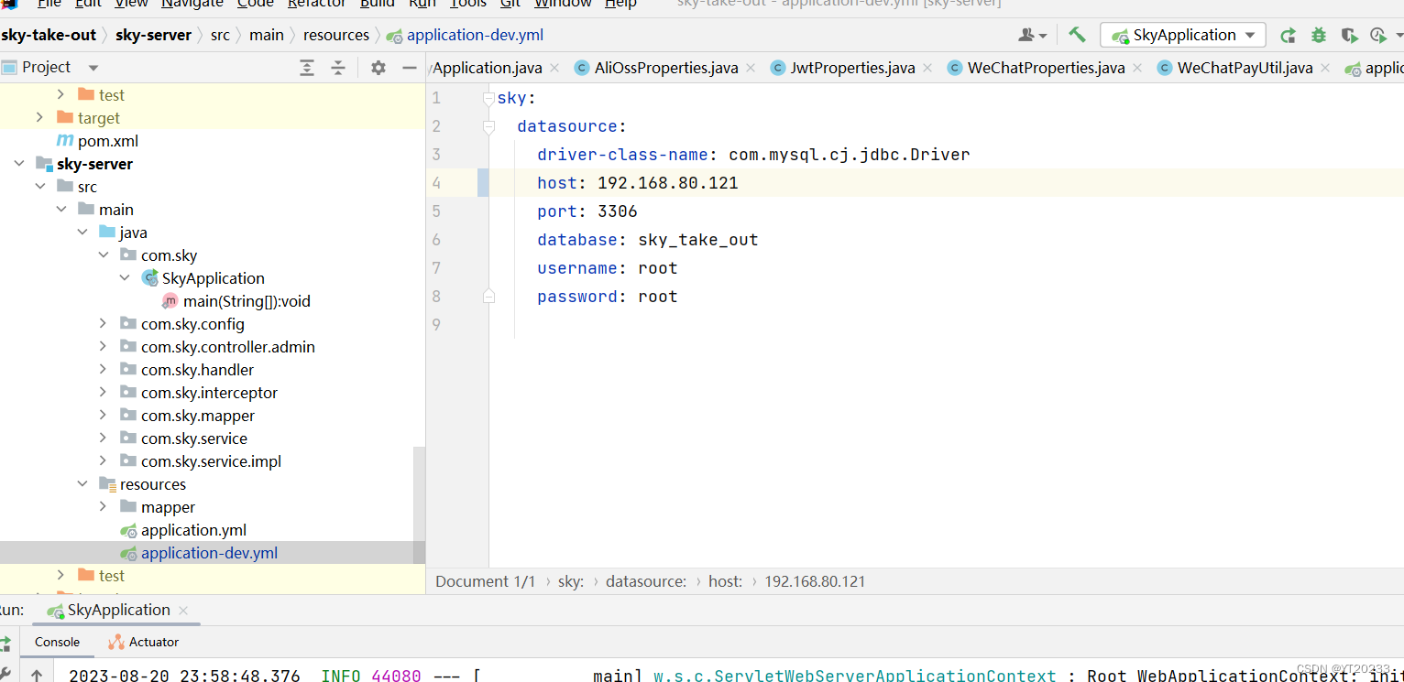This screenshot has width=1404, height=682.
Task: Expand all nodes in the Project panel
Action: pos(307,68)
